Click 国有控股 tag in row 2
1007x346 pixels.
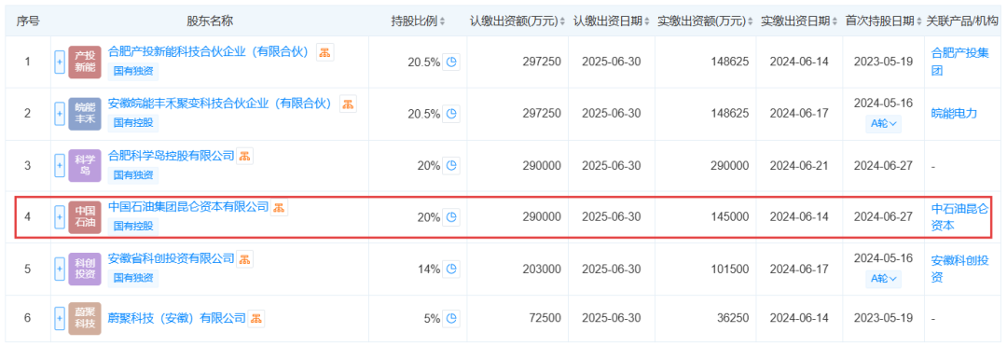[133, 122]
